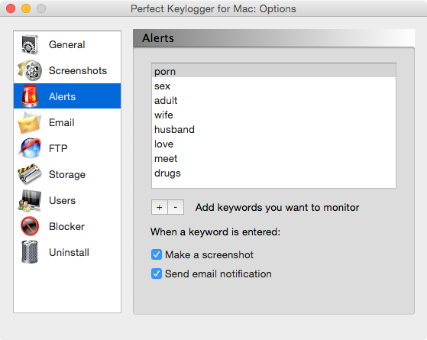
Task: Click the General gear icon
Action: (30, 44)
